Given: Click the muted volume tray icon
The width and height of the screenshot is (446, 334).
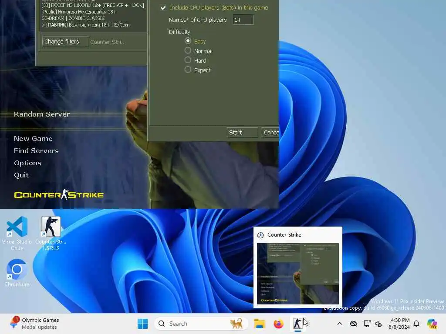Looking at the screenshot, I should point(378,324).
